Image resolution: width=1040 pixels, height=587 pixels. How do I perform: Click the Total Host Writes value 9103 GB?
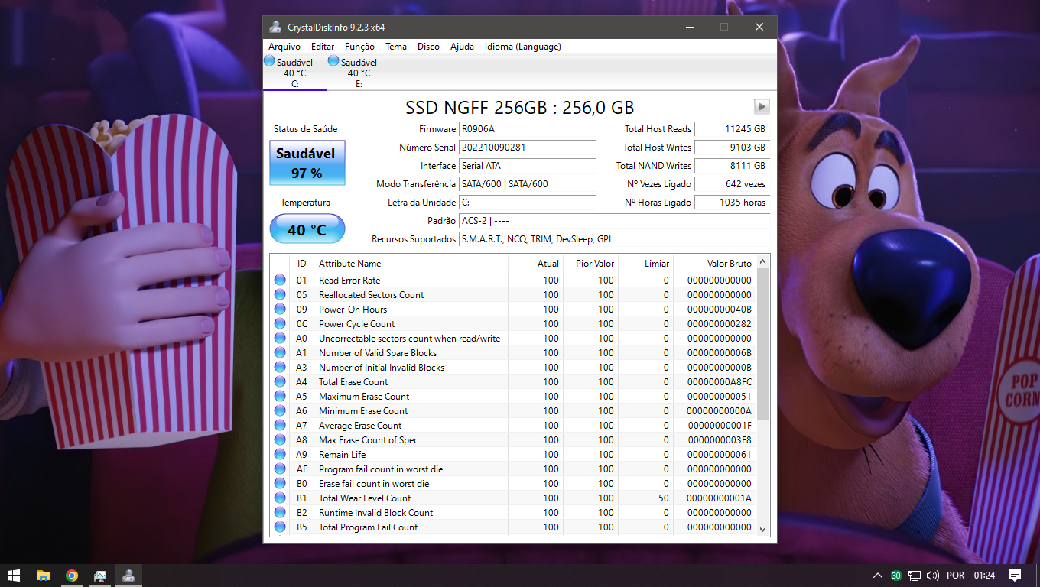[732, 148]
